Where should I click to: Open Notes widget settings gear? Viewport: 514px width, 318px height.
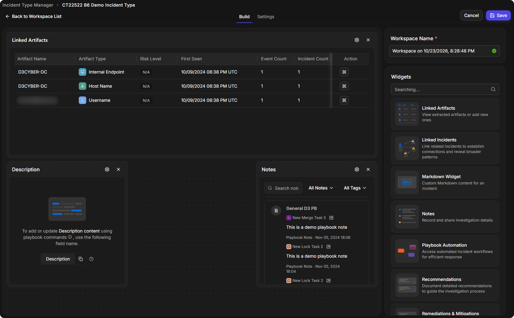click(x=357, y=169)
